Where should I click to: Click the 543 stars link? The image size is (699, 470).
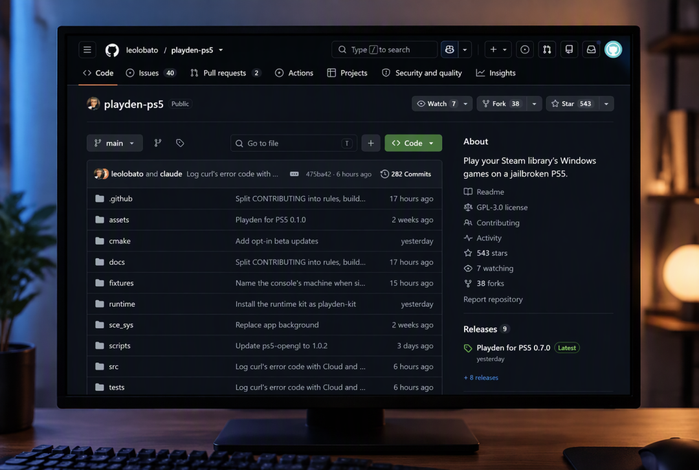click(x=492, y=253)
